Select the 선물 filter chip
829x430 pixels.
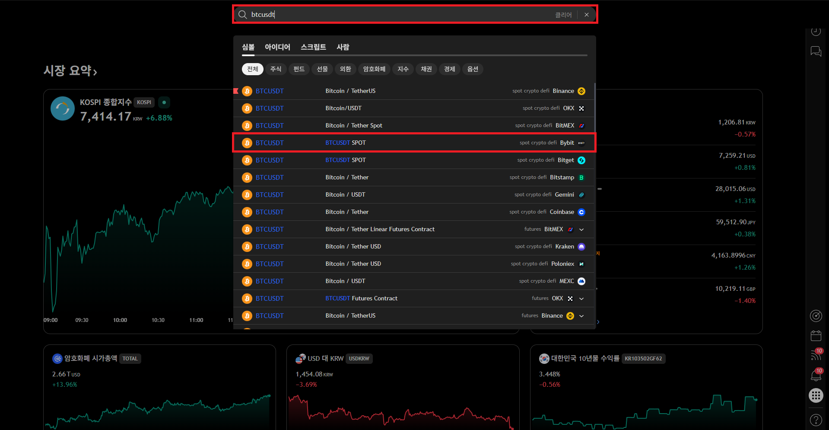[x=322, y=69]
